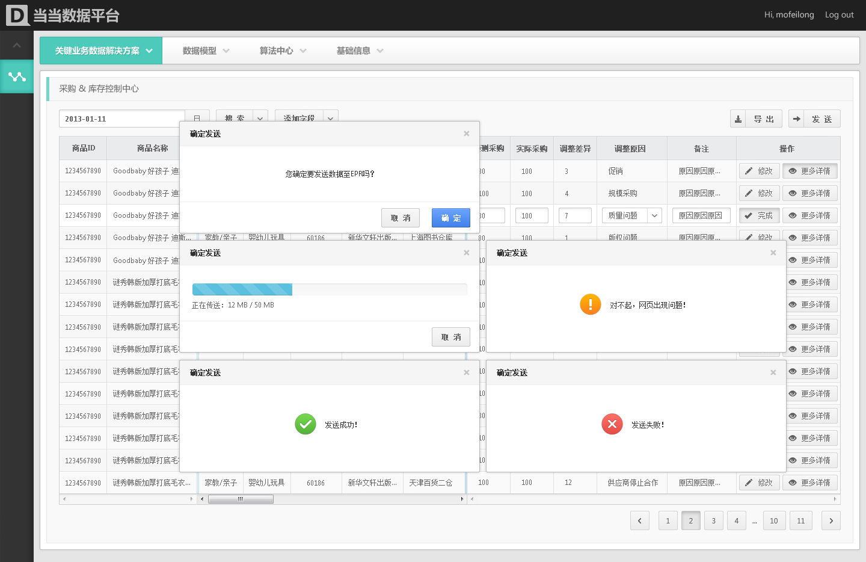The image size is (866, 562).
Task: Cancel the send confirmation dialog
Action: click(401, 218)
